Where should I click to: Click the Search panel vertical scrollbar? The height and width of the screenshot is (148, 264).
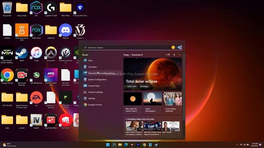[184, 86]
